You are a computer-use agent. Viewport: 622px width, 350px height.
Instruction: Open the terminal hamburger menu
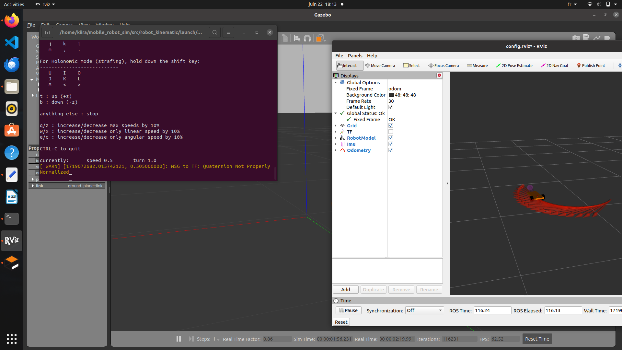click(x=228, y=32)
